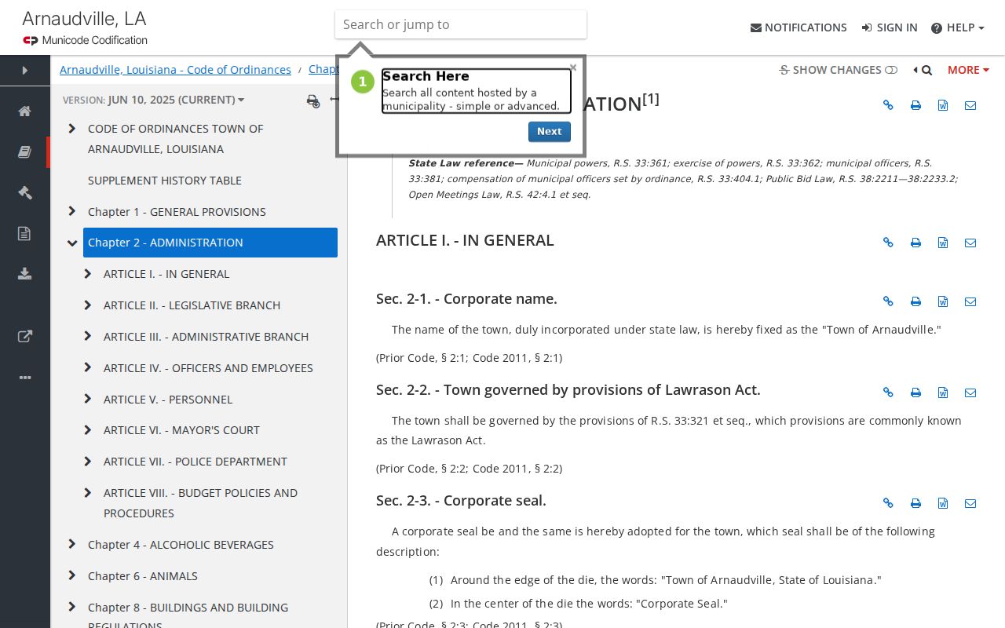Viewport: 1005px width, 628px height.
Task: Click the Search or jump to field
Action: tap(461, 24)
